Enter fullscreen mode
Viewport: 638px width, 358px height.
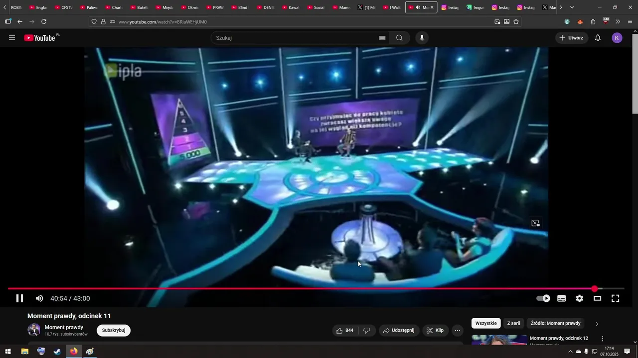pyautogui.click(x=616, y=298)
